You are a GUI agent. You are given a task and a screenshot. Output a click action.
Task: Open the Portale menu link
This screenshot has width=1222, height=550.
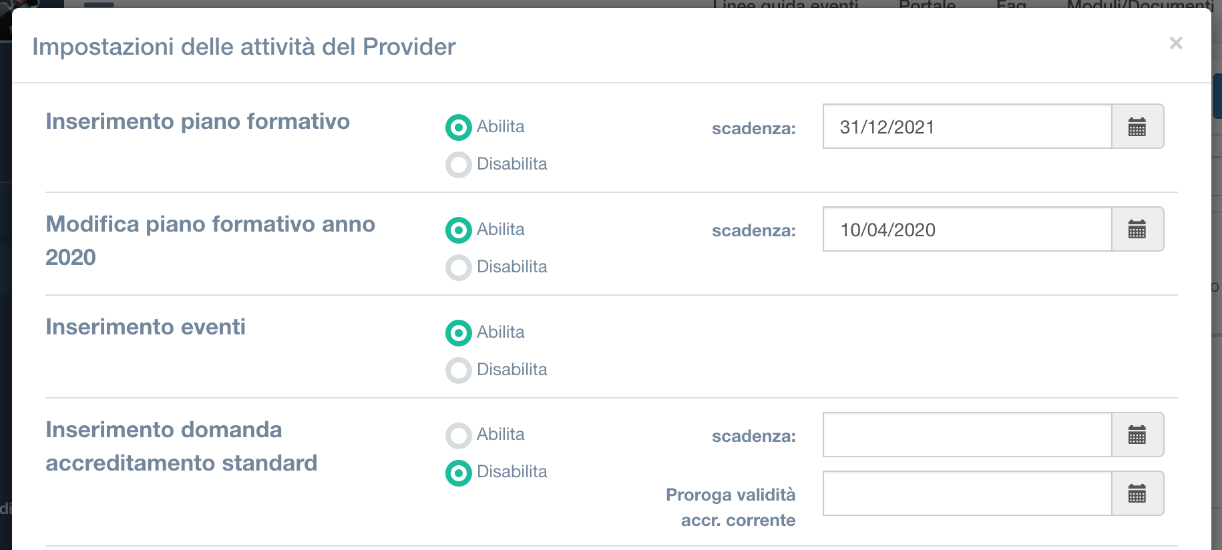pyautogui.click(x=928, y=5)
